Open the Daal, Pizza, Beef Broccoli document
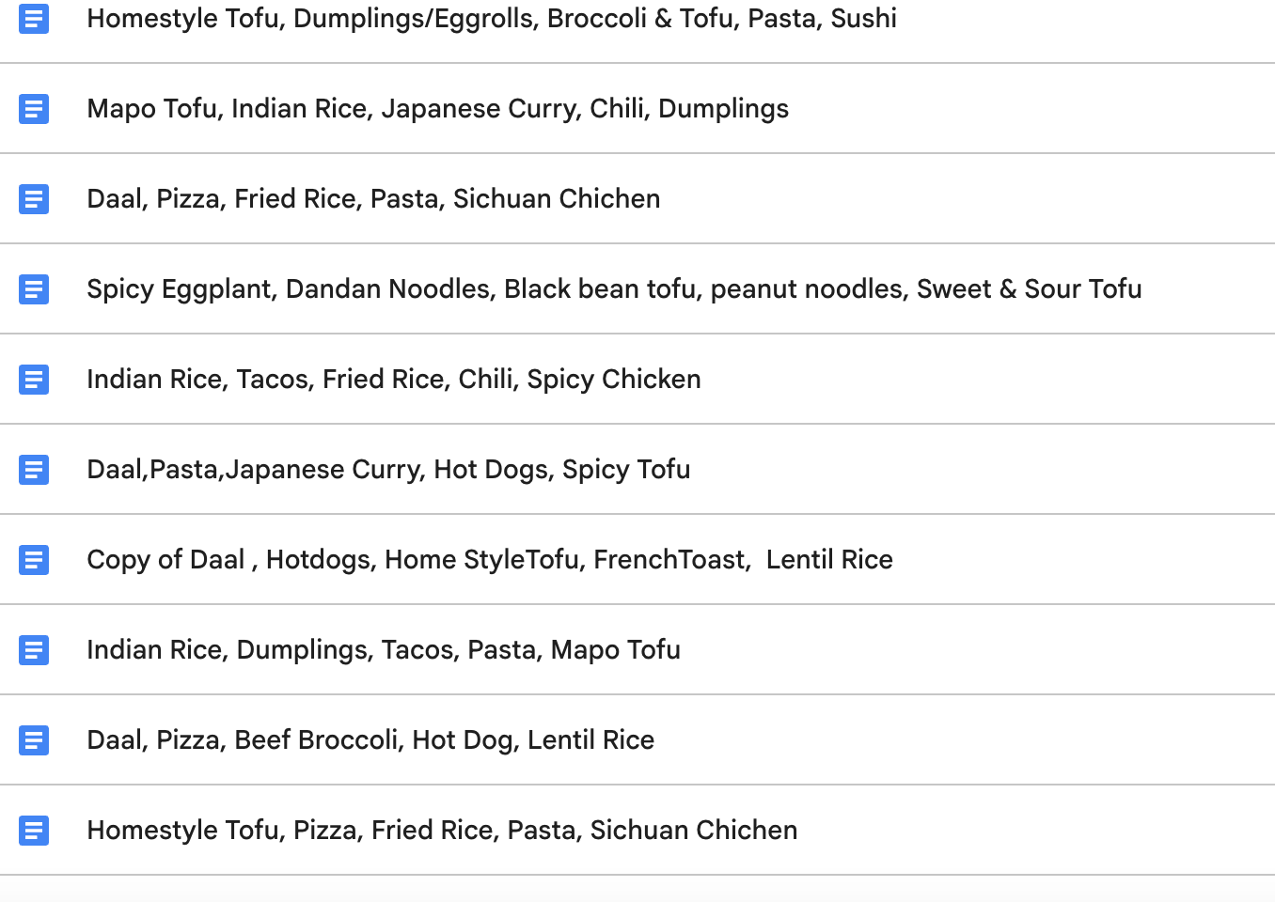 370,740
